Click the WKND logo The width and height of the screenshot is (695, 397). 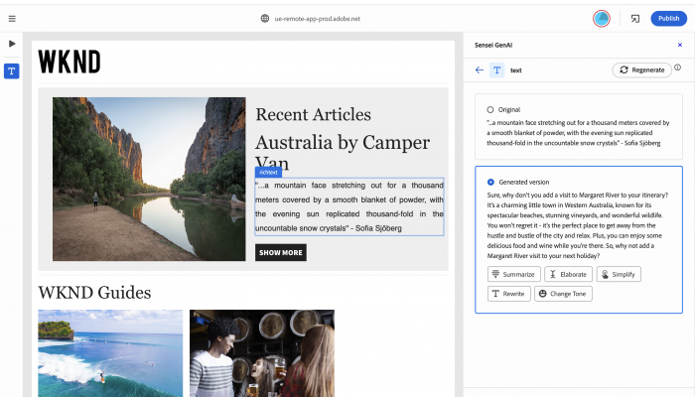click(69, 62)
